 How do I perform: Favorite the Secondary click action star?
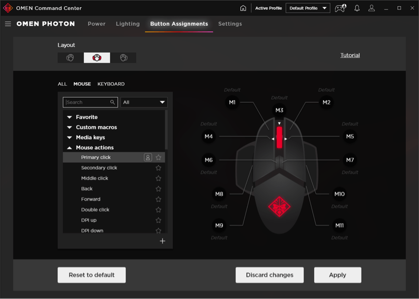coord(158,168)
